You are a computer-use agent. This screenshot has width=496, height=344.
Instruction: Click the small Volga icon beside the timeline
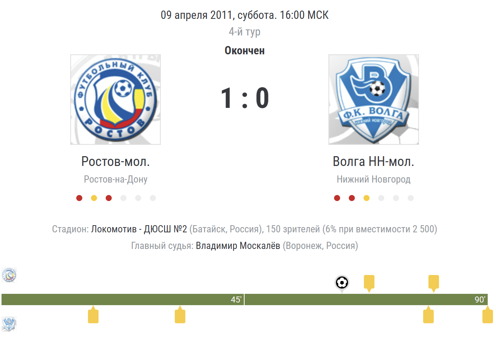(x=9, y=324)
